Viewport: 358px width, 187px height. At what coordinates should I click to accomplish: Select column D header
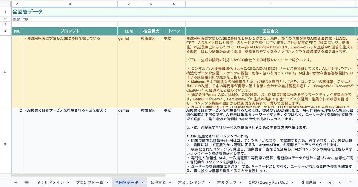(152, 4)
